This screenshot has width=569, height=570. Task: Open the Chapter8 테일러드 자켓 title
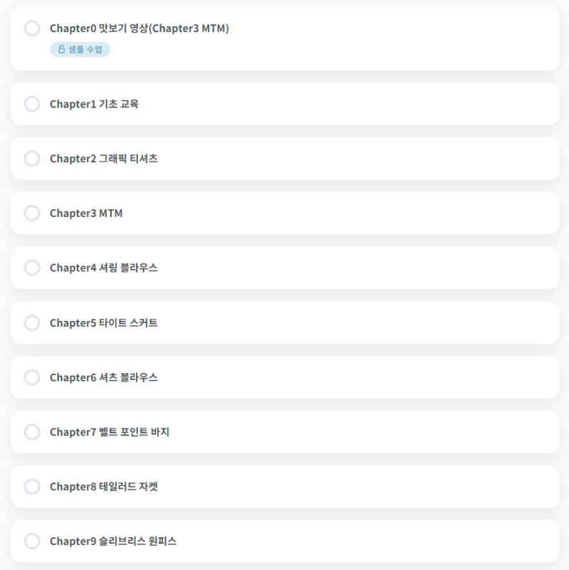click(x=104, y=487)
